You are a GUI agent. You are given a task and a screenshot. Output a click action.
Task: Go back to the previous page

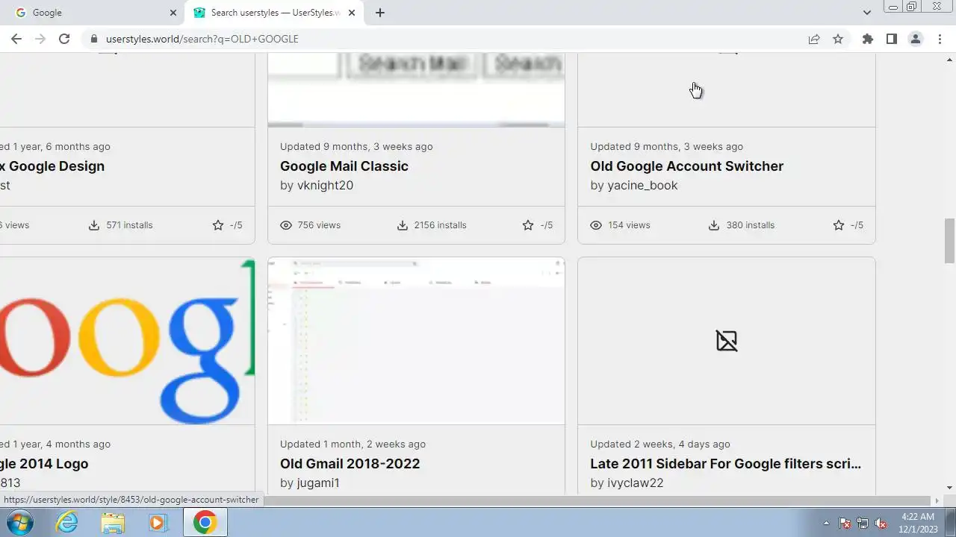coord(16,39)
